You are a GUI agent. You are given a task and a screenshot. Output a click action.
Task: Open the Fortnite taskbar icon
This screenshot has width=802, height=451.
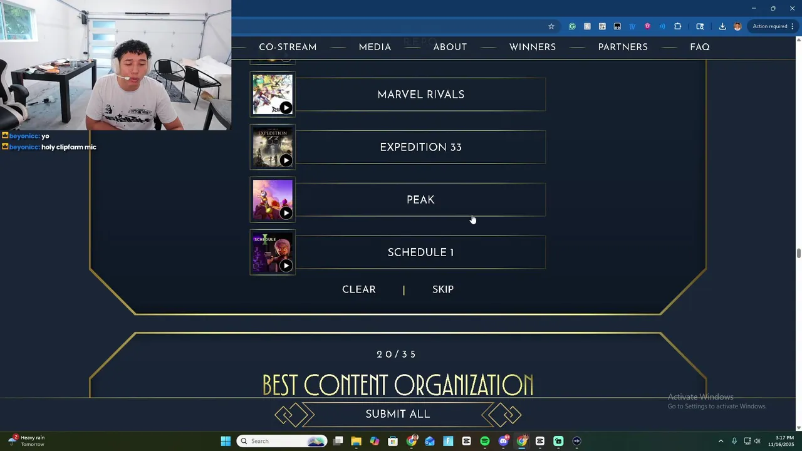[x=448, y=441]
